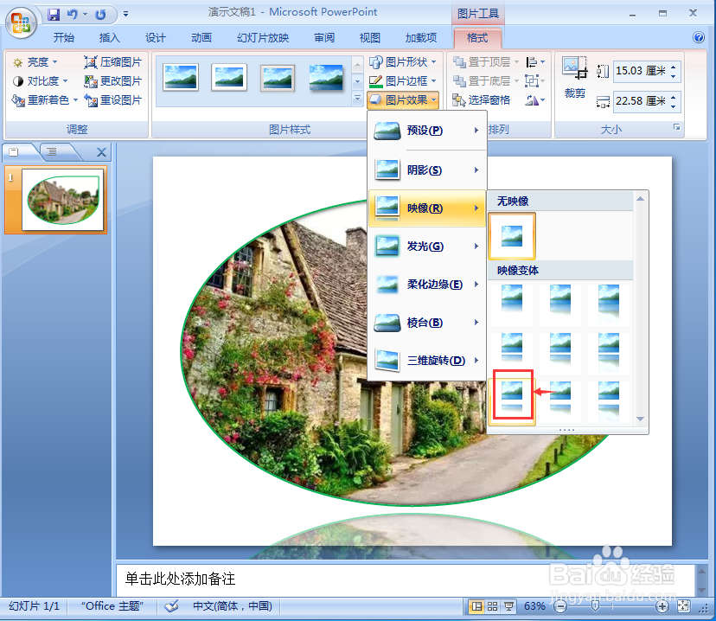Open the 棱台(B) Bevel submenu
Image resolution: width=716 pixels, height=621 pixels.
[x=426, y=323]
